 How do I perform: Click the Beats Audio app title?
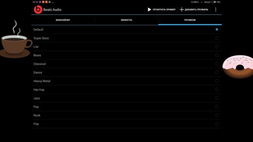(x=52, y=9)
